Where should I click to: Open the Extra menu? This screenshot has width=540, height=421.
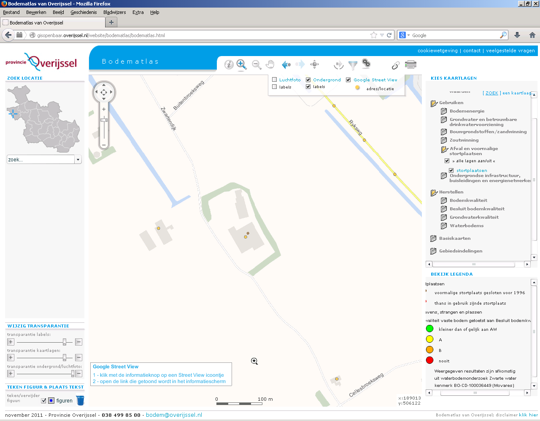click(x=138, y=12)
